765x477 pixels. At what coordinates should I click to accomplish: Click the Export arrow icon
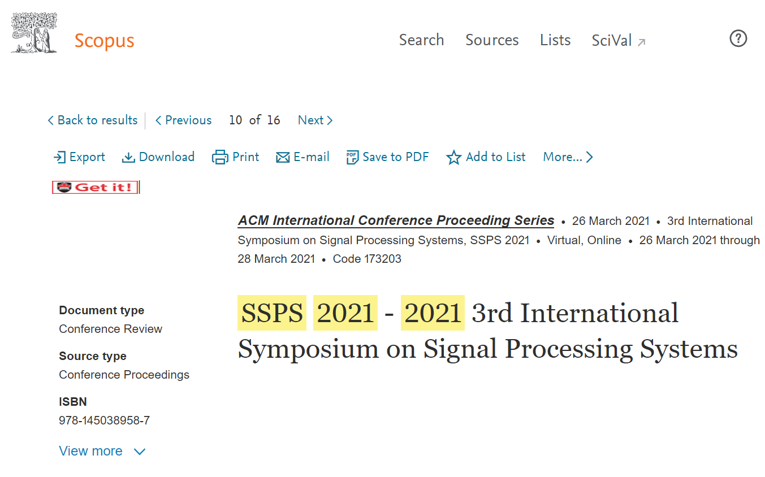point(59,157)
